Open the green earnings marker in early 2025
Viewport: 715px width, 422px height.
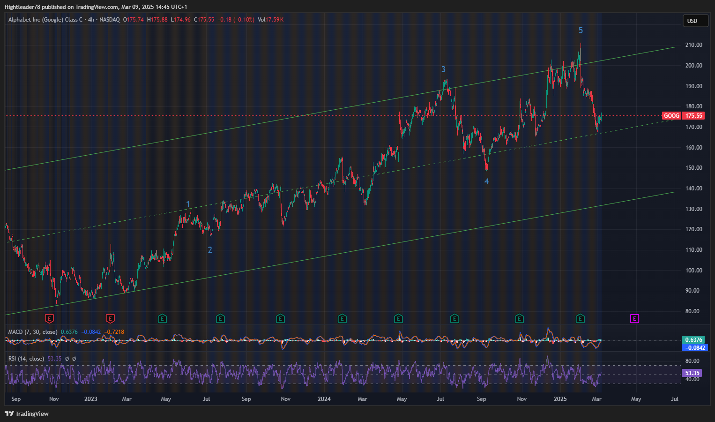[x=580, y=319]
